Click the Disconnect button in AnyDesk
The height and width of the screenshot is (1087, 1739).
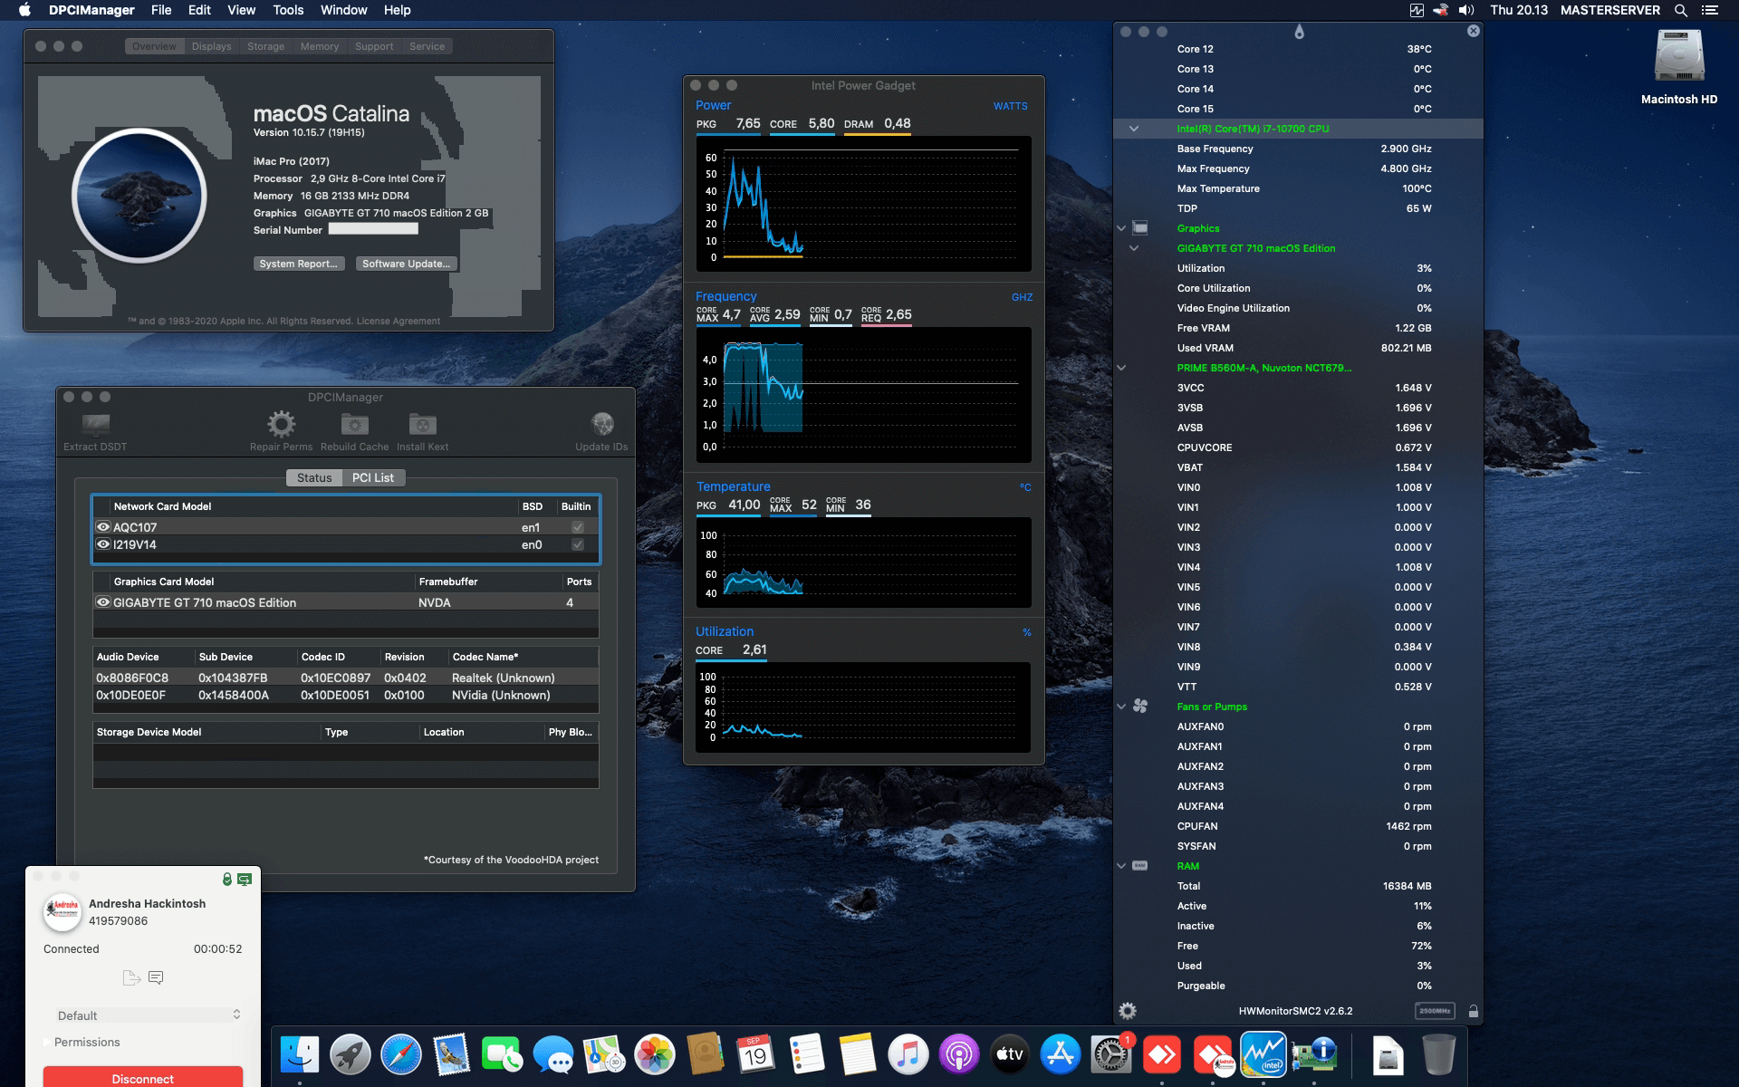tap(143, 1078)
